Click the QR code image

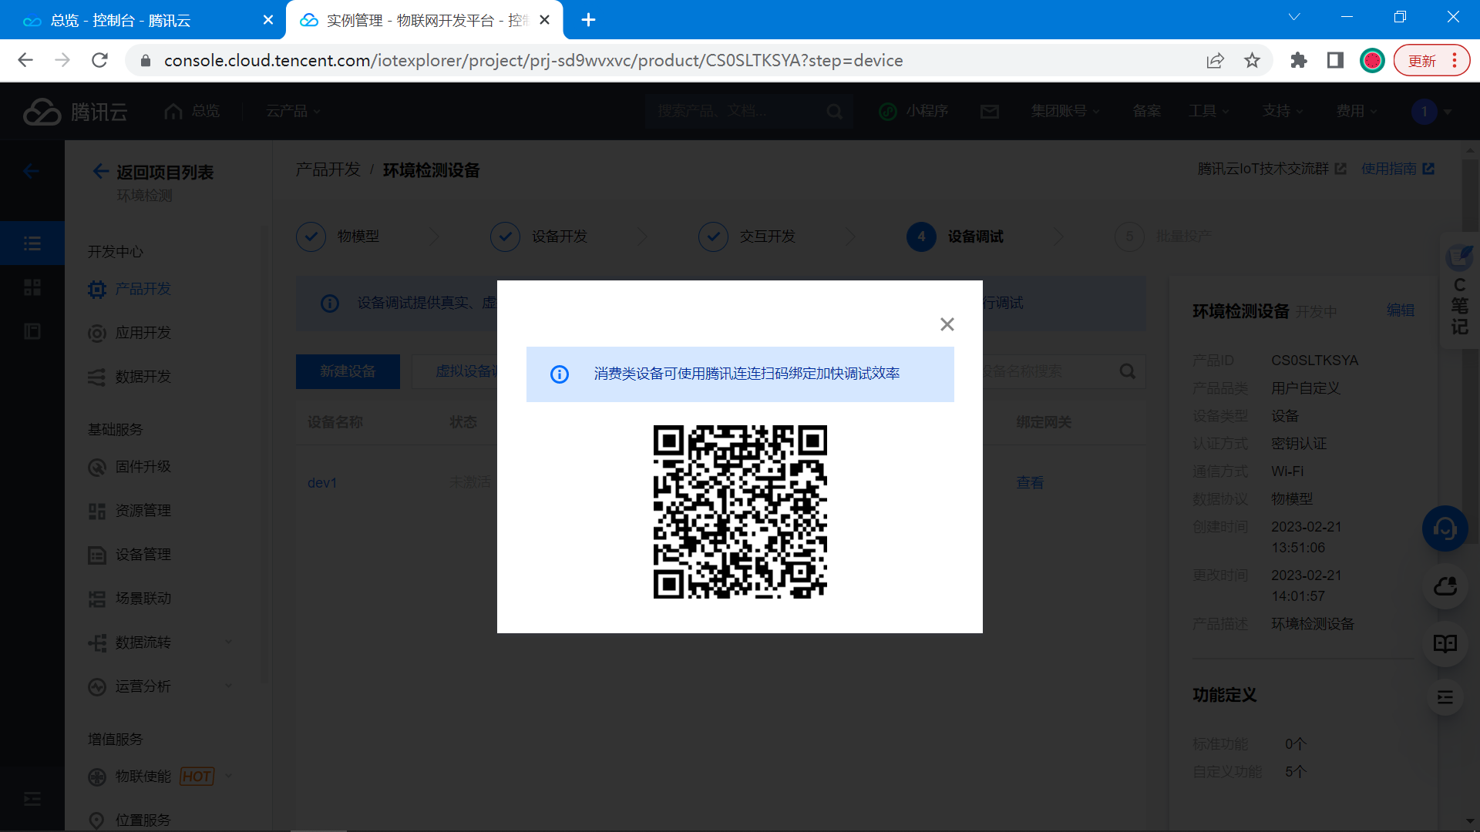740,512
